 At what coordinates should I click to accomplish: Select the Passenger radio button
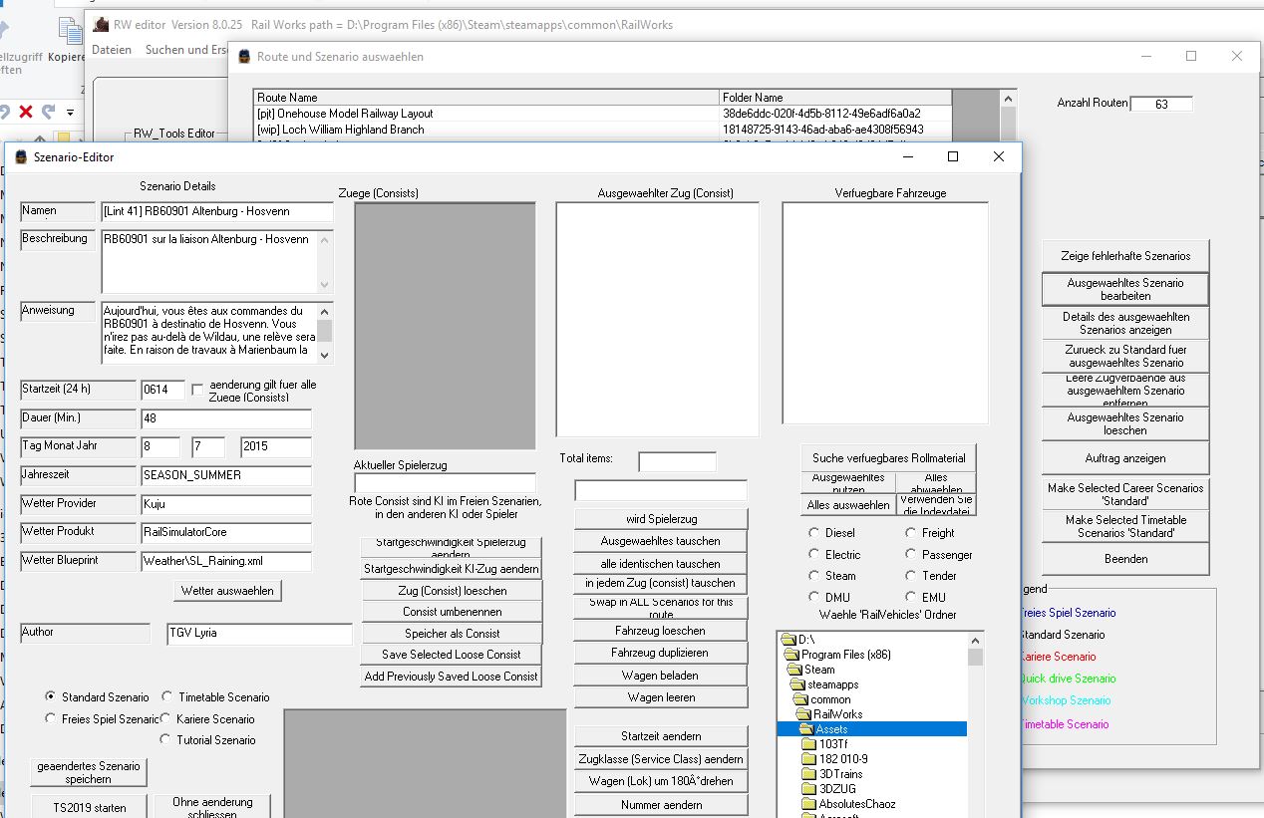coord(910,554)
